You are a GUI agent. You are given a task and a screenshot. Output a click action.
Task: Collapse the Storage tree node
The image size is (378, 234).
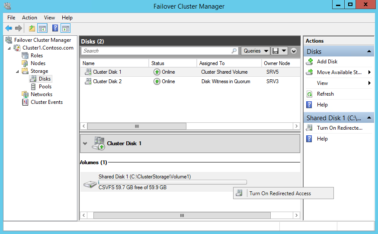click(17, 71)
